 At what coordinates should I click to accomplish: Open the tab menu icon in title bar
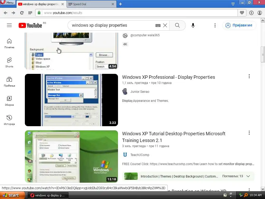pos(233,4)
